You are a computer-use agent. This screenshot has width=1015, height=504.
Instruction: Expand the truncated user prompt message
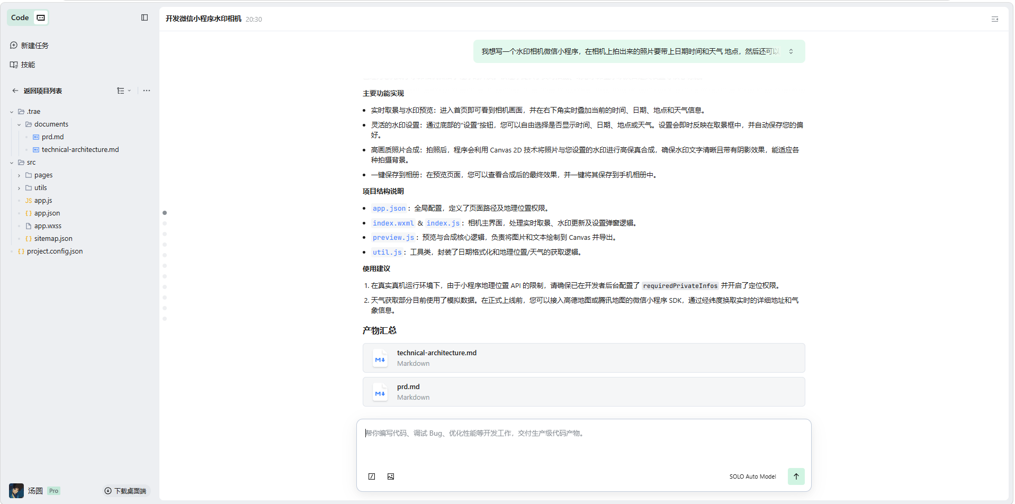click(791, 51)
